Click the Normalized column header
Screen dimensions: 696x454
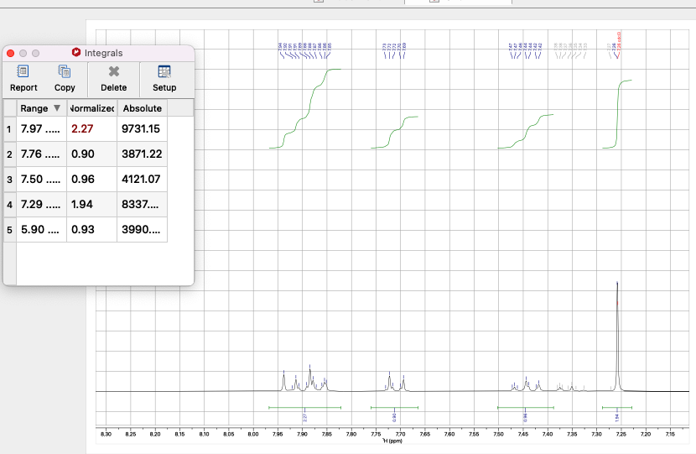[x=92, y=108]
